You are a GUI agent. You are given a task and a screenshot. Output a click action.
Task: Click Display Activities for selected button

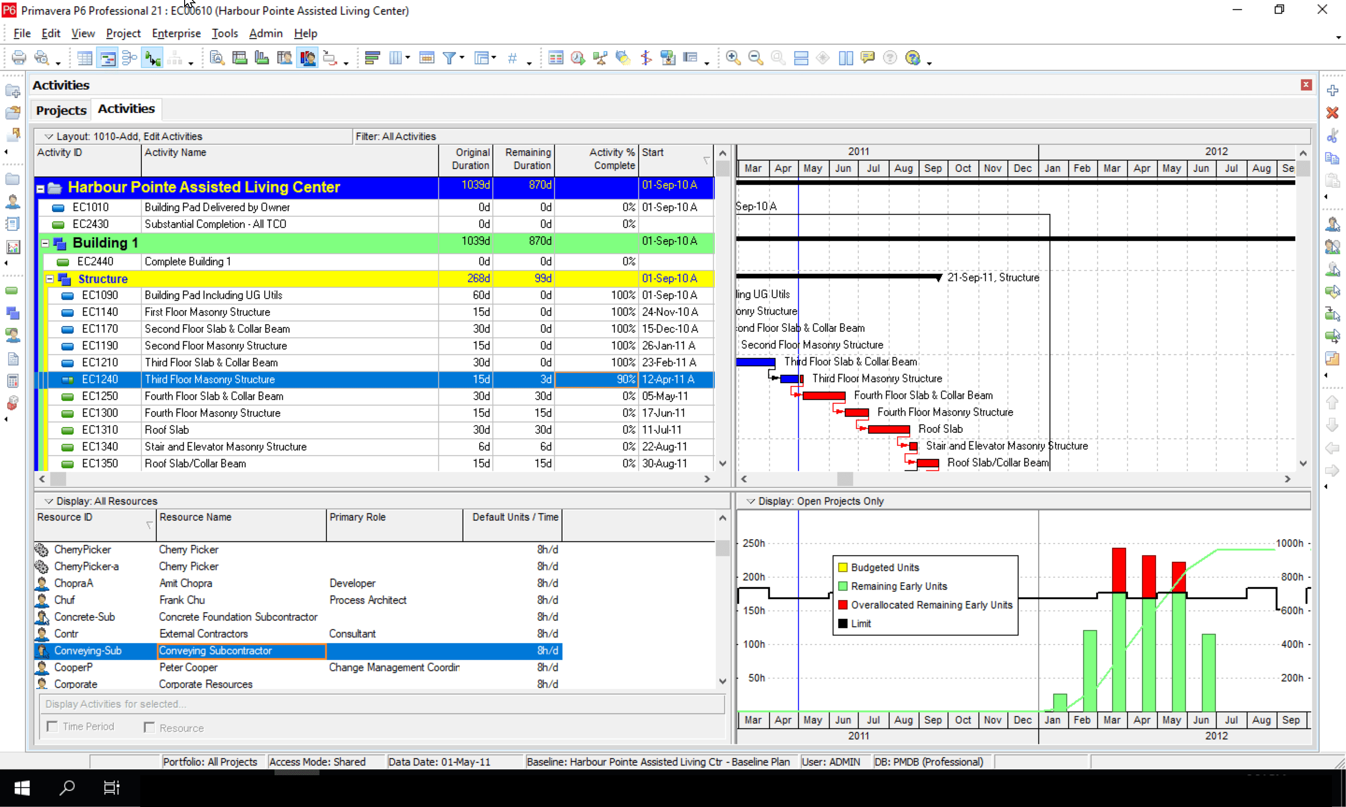tap(382, 704)
